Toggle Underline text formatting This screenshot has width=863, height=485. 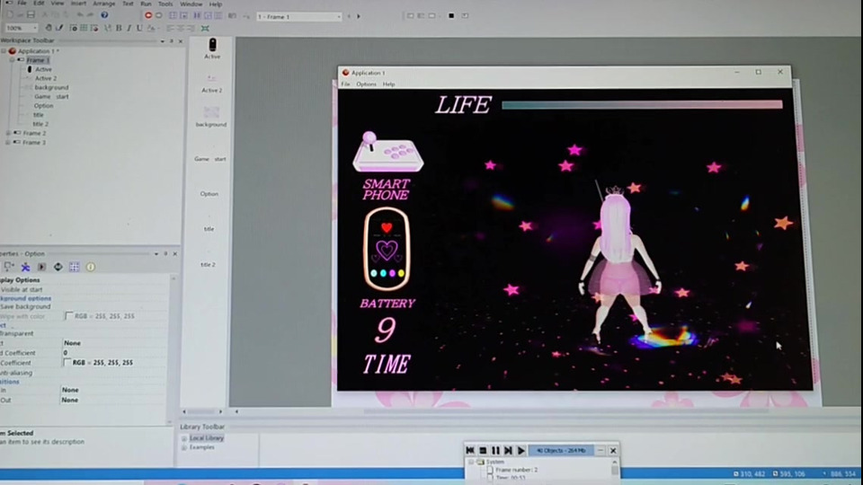[139, 28]
